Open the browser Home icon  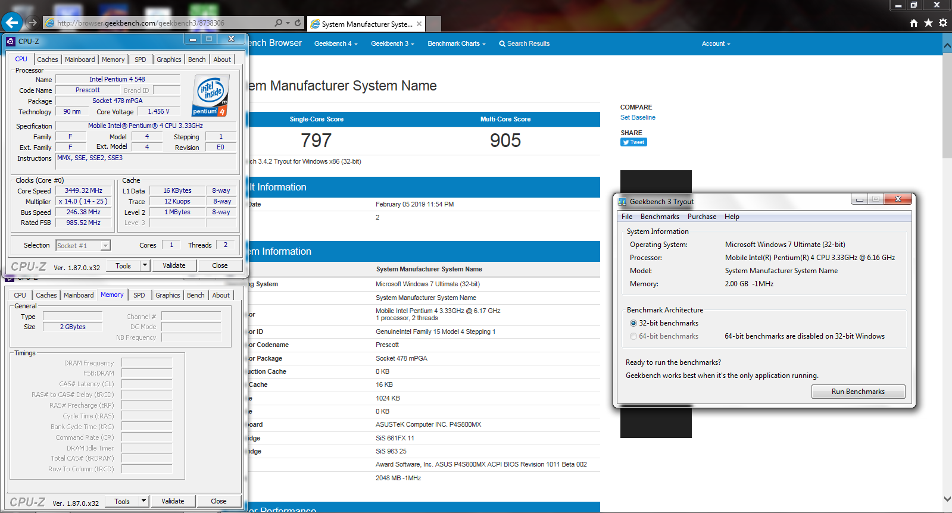click(x=914, y=23)
